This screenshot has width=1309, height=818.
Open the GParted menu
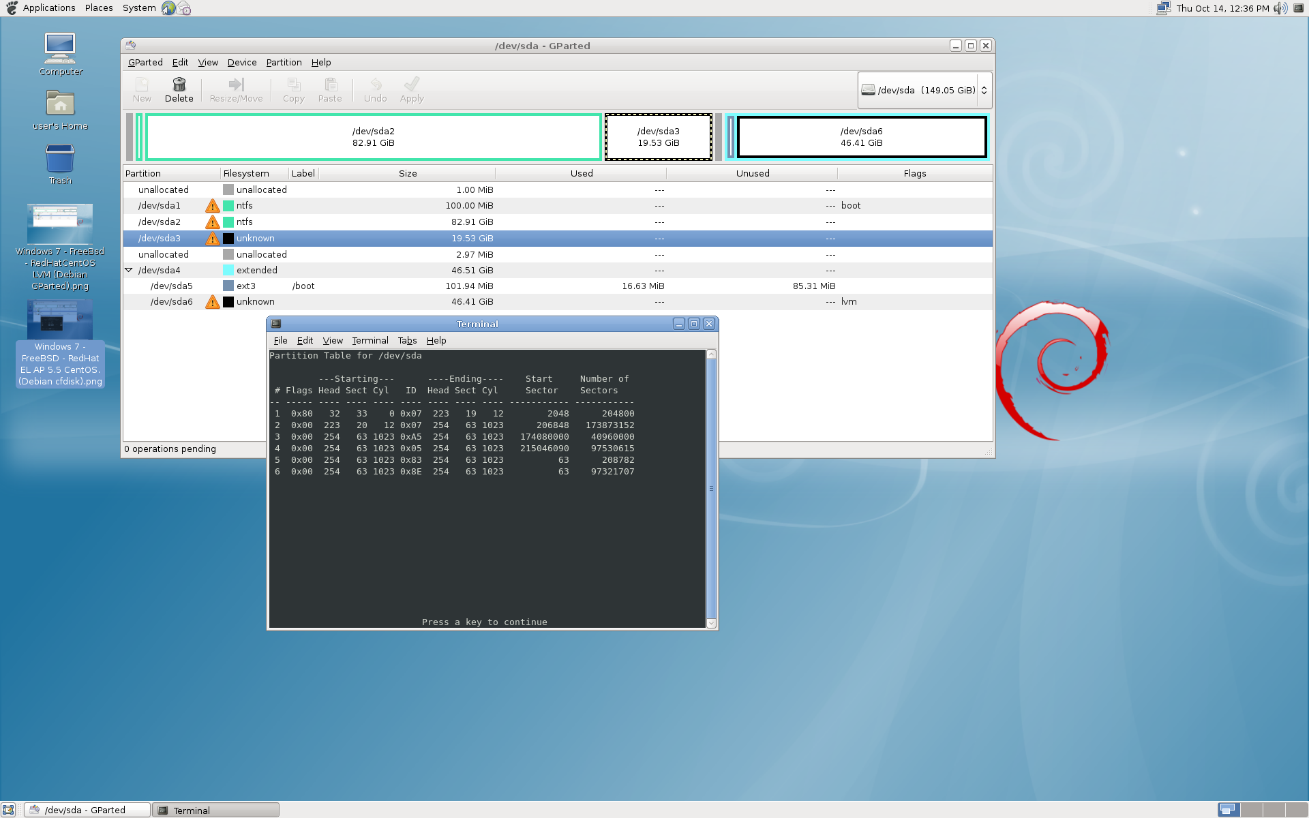(145, 62)
